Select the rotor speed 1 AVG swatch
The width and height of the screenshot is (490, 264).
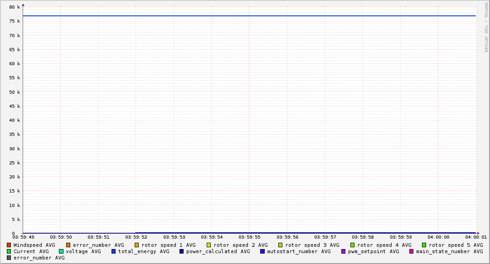[x=137, y=245]
